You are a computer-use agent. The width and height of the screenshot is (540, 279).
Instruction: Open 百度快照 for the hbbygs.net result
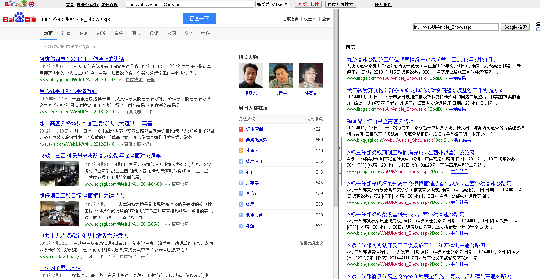point(134,80)
